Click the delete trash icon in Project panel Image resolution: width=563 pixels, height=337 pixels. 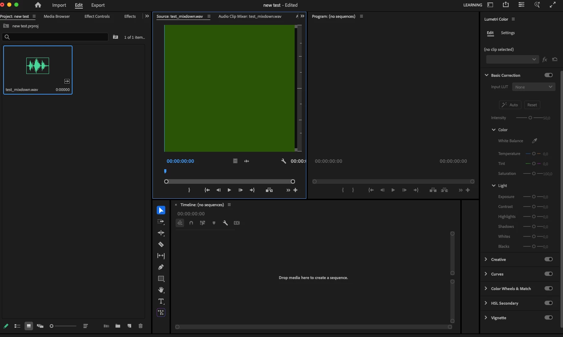140,326
